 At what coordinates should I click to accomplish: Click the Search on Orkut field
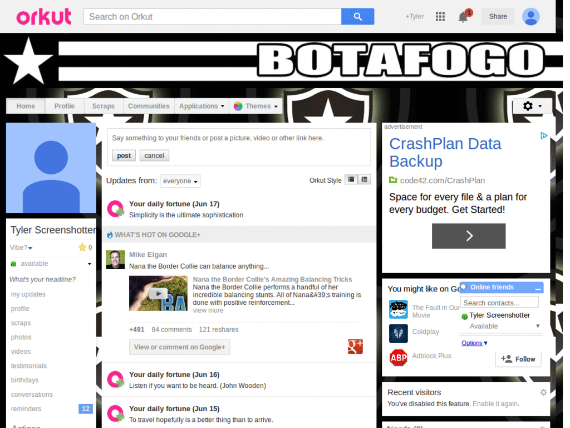tap(212, 17)
